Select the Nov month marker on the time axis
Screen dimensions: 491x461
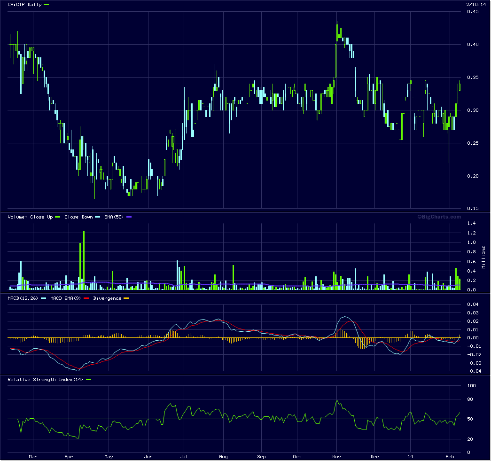336,456
